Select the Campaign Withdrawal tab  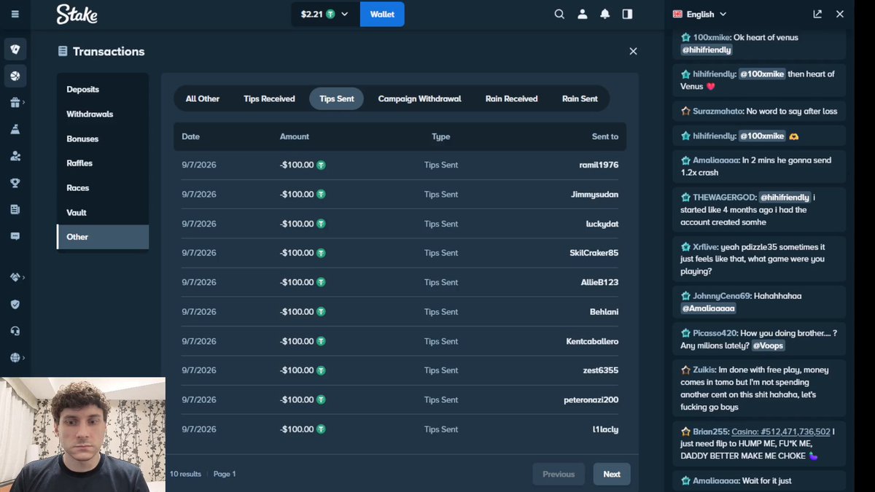(x=419, y=98)
